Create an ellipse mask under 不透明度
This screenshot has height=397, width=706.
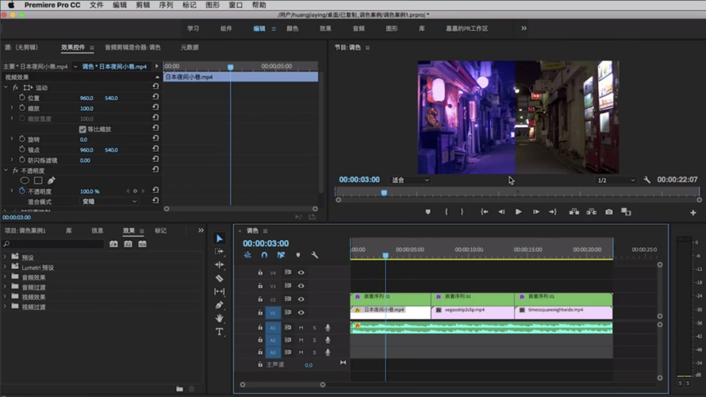[x=25, y=180]
